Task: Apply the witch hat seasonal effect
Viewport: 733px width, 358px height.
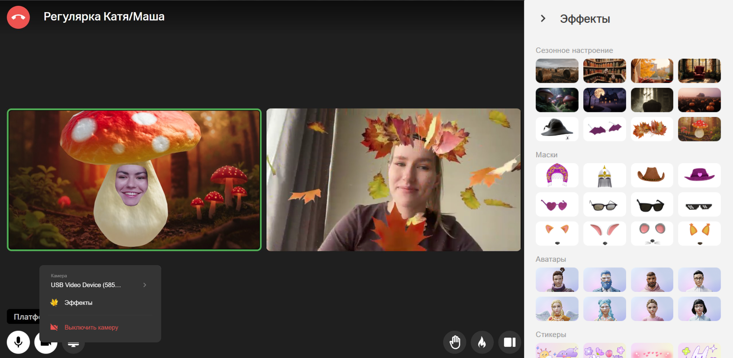Action: click(557, 129)
